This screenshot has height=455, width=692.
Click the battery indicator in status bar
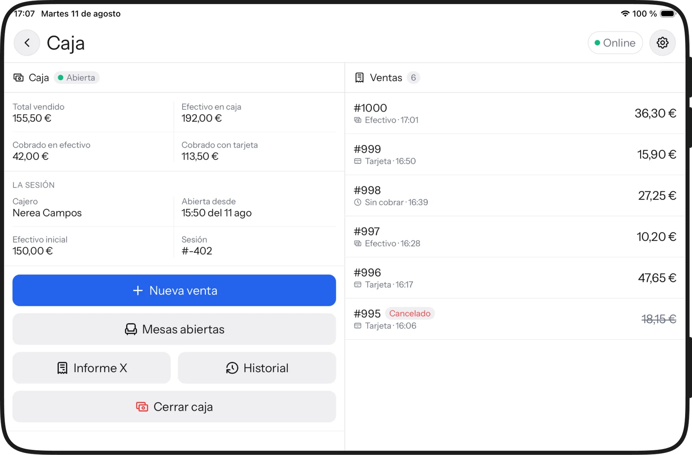pyautogui.click(x=668, y=14)
